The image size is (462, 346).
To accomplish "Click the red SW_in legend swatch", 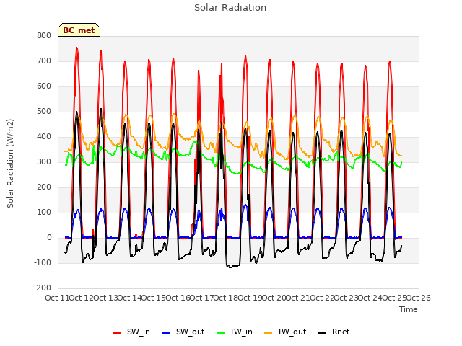I will [117, 333].
